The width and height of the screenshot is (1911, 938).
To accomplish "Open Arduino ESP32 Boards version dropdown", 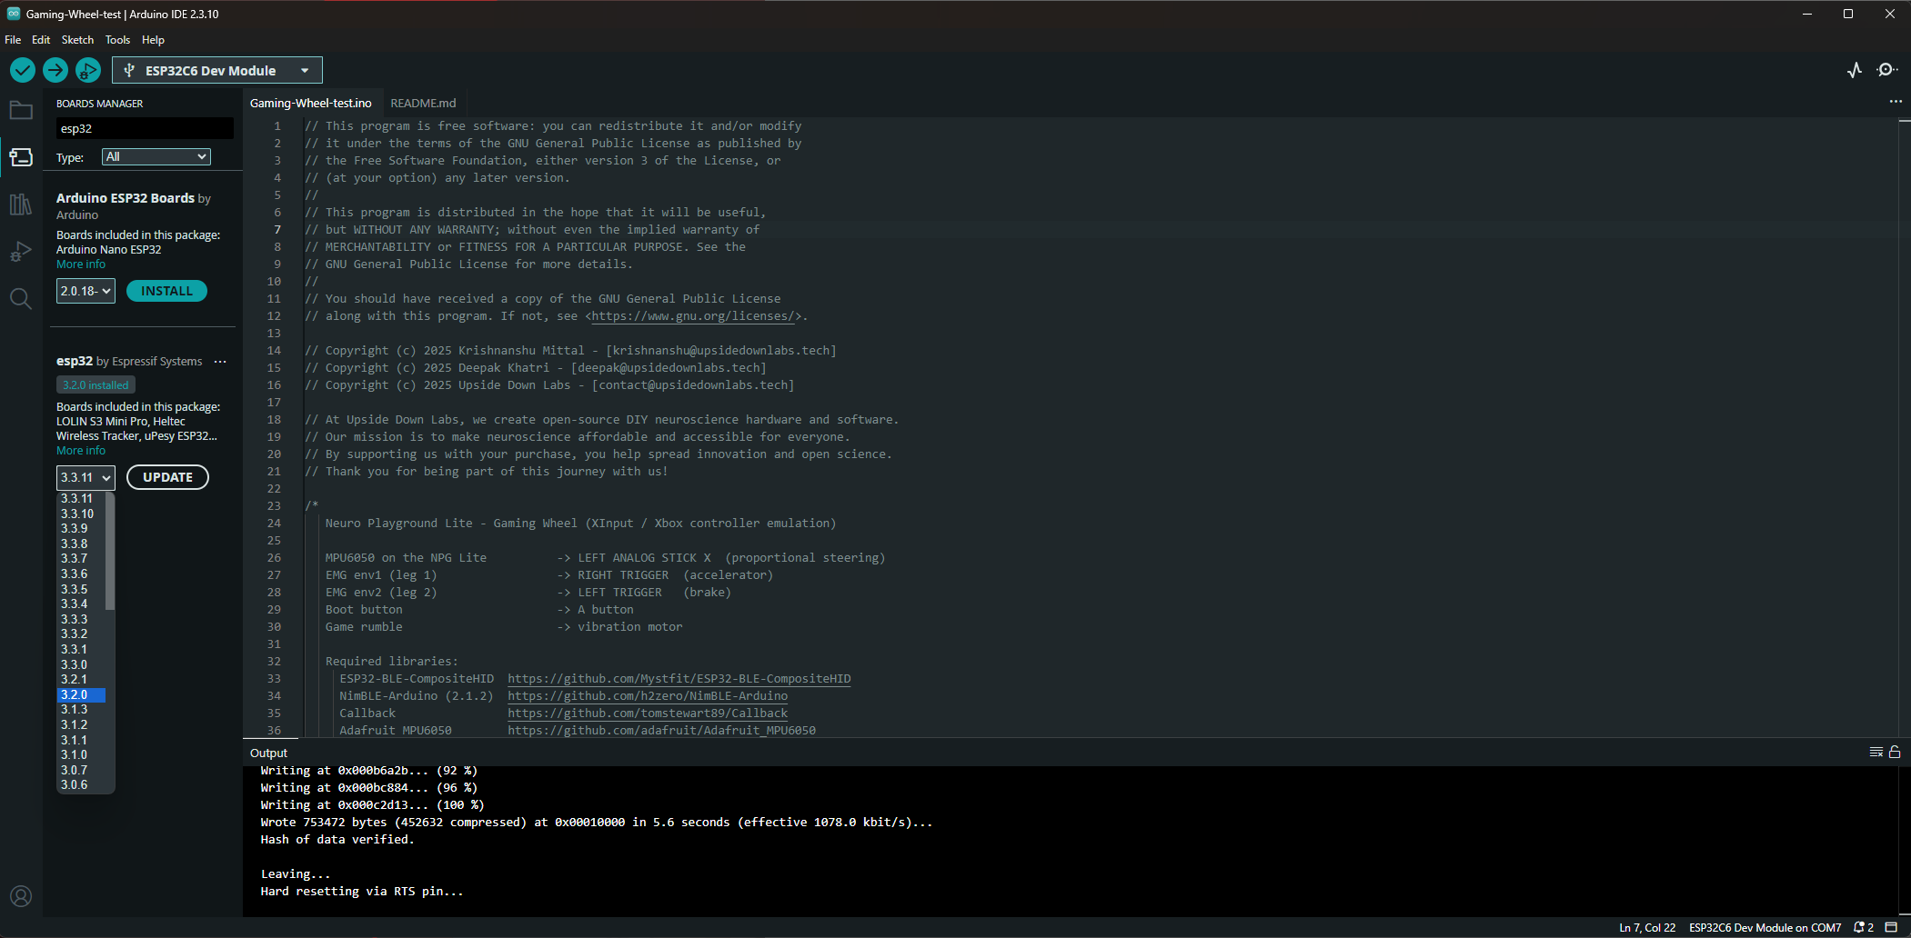I will [85, 291].
